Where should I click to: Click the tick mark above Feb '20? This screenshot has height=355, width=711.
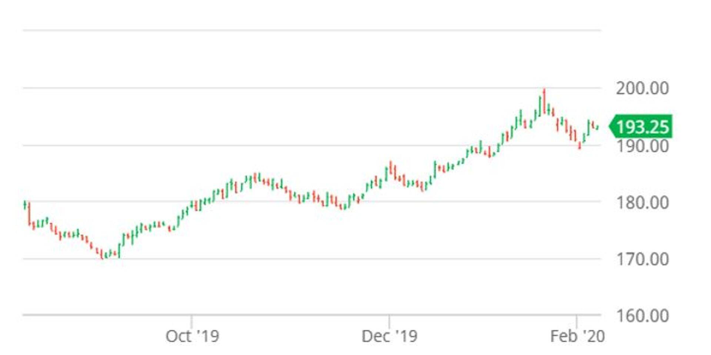[576, 320]
